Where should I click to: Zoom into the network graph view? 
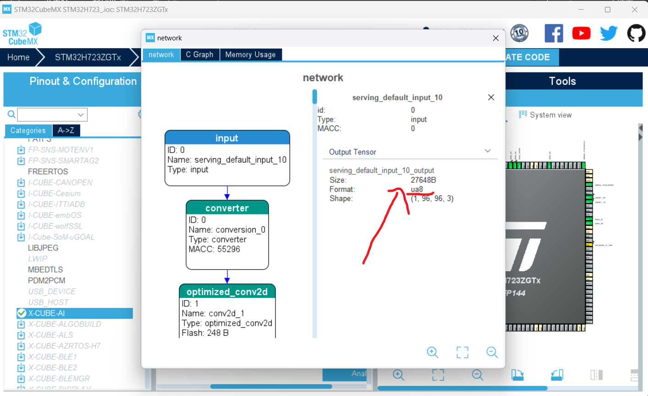432,352
